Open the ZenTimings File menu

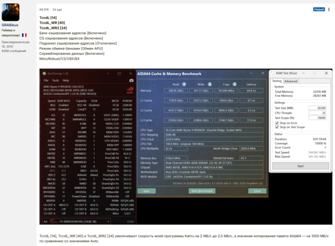(46, 80)
